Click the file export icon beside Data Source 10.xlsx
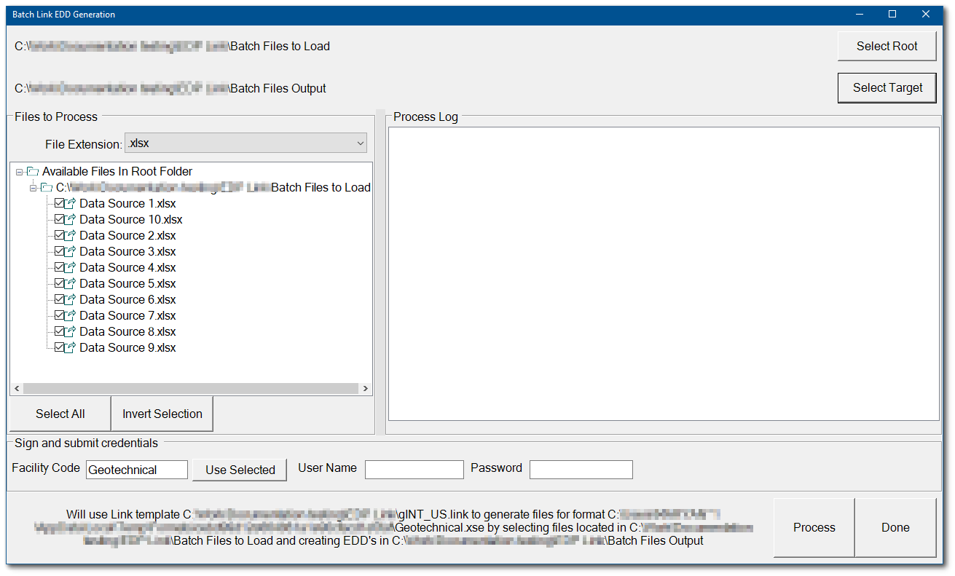 70,219
